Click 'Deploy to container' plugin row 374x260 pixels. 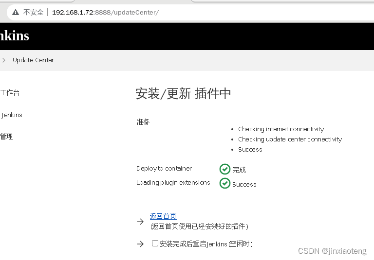[164, 169]
